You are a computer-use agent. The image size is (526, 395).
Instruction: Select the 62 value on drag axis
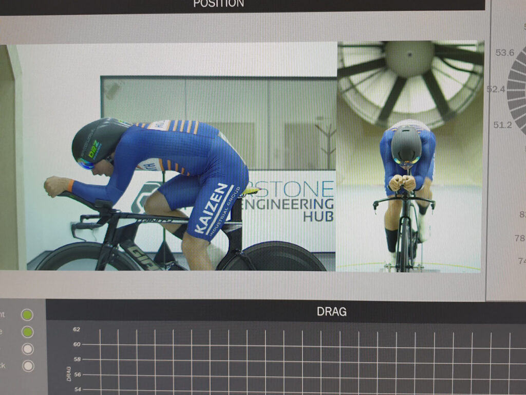pyautogui.click(x=77, y=329)
